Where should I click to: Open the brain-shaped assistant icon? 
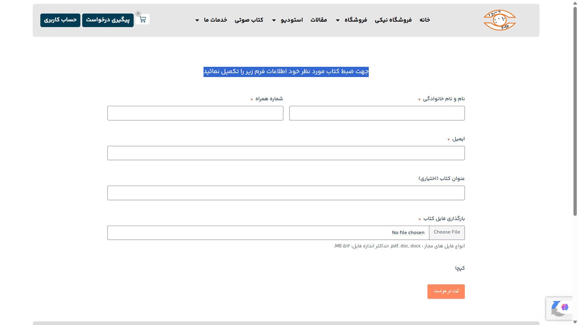click(565, 307)
